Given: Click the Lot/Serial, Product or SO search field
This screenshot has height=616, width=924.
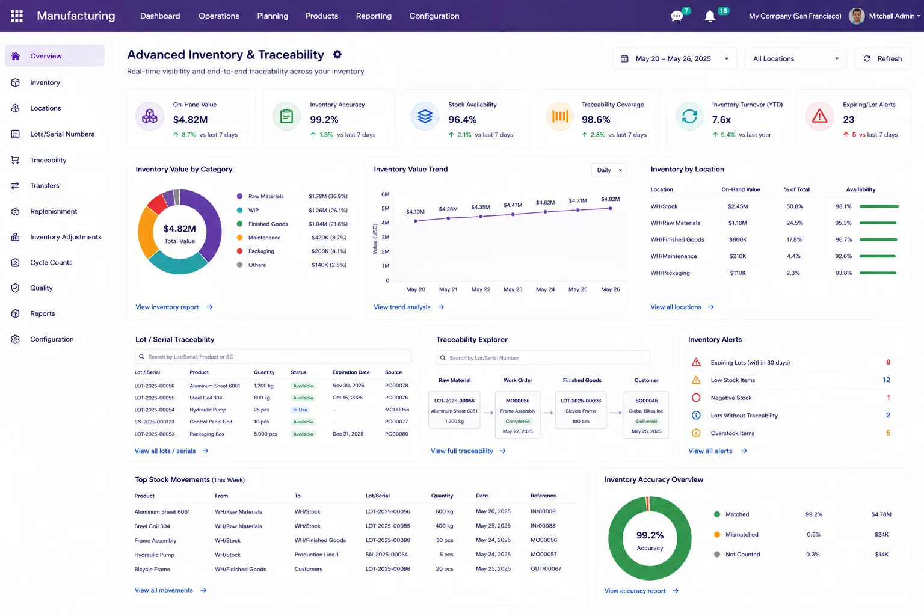Looking at the screenshot, I should point(273,357).
